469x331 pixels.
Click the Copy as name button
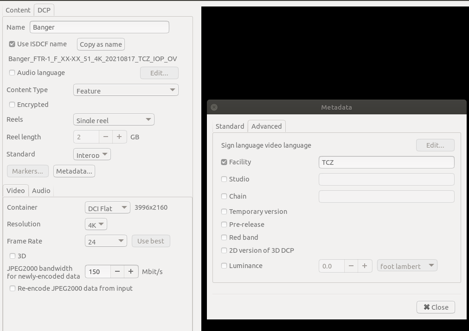point(101,44)
